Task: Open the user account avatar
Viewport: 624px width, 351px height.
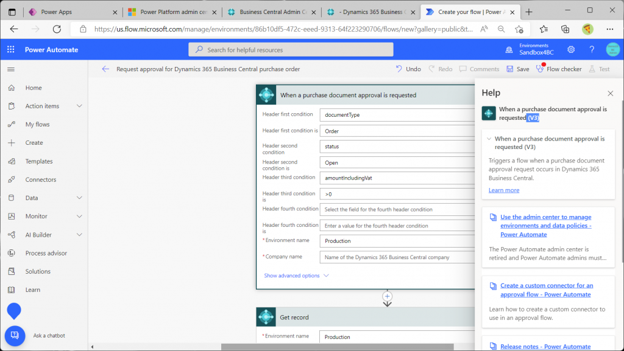Action: [x=612, y=50]
